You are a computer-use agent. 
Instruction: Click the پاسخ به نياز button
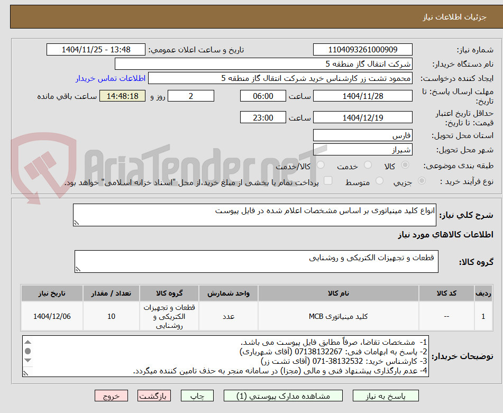click(386, 396)
